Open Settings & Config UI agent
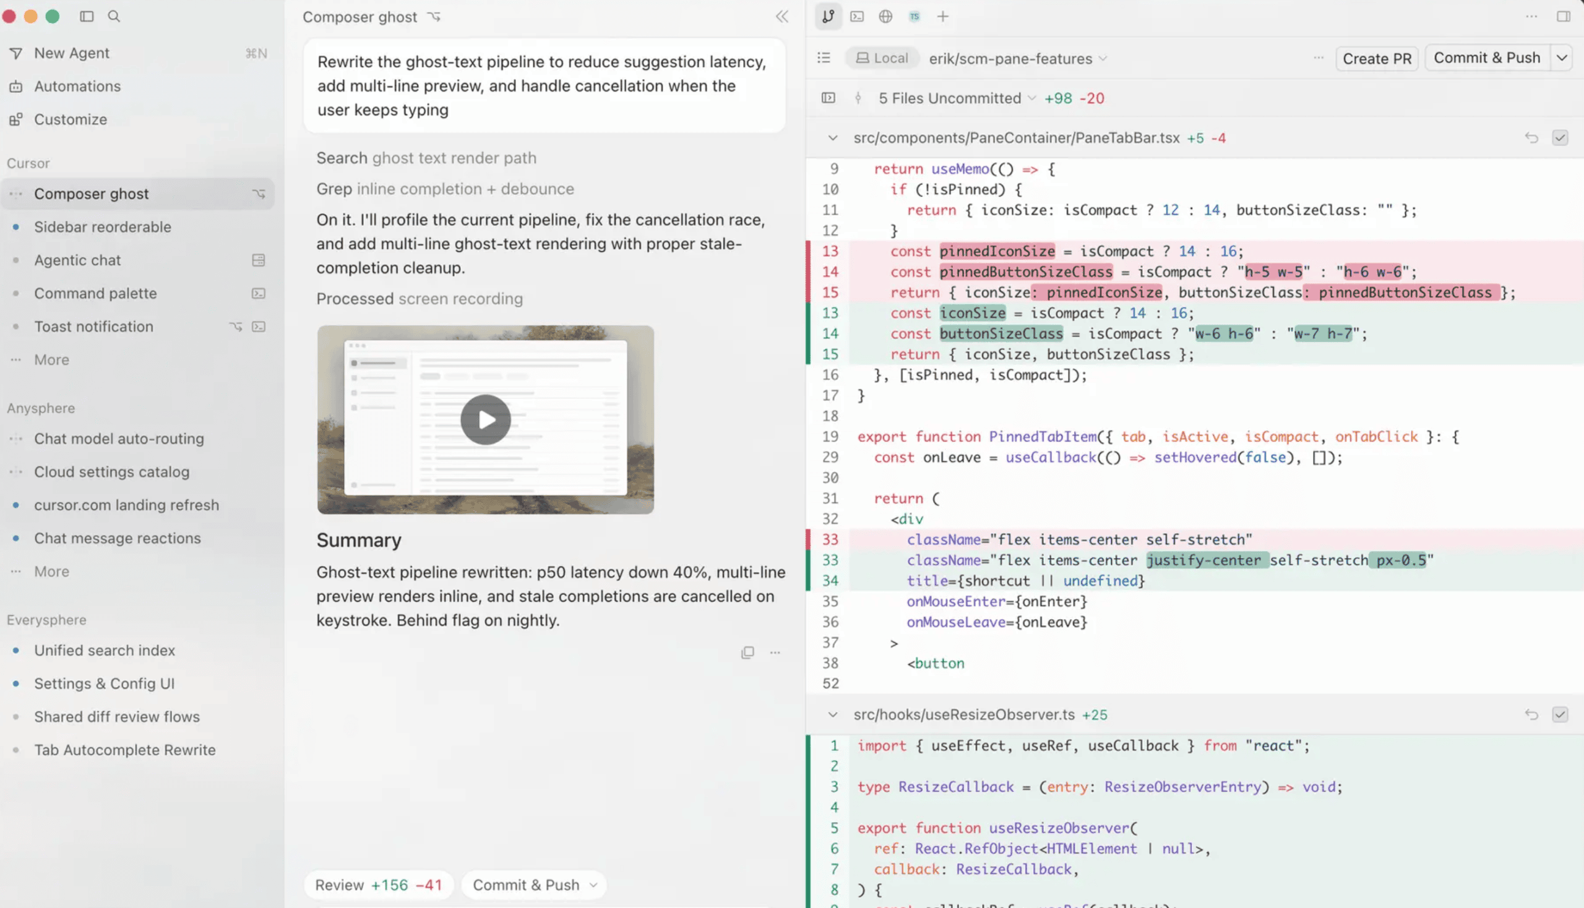 (x=137, y=683)
